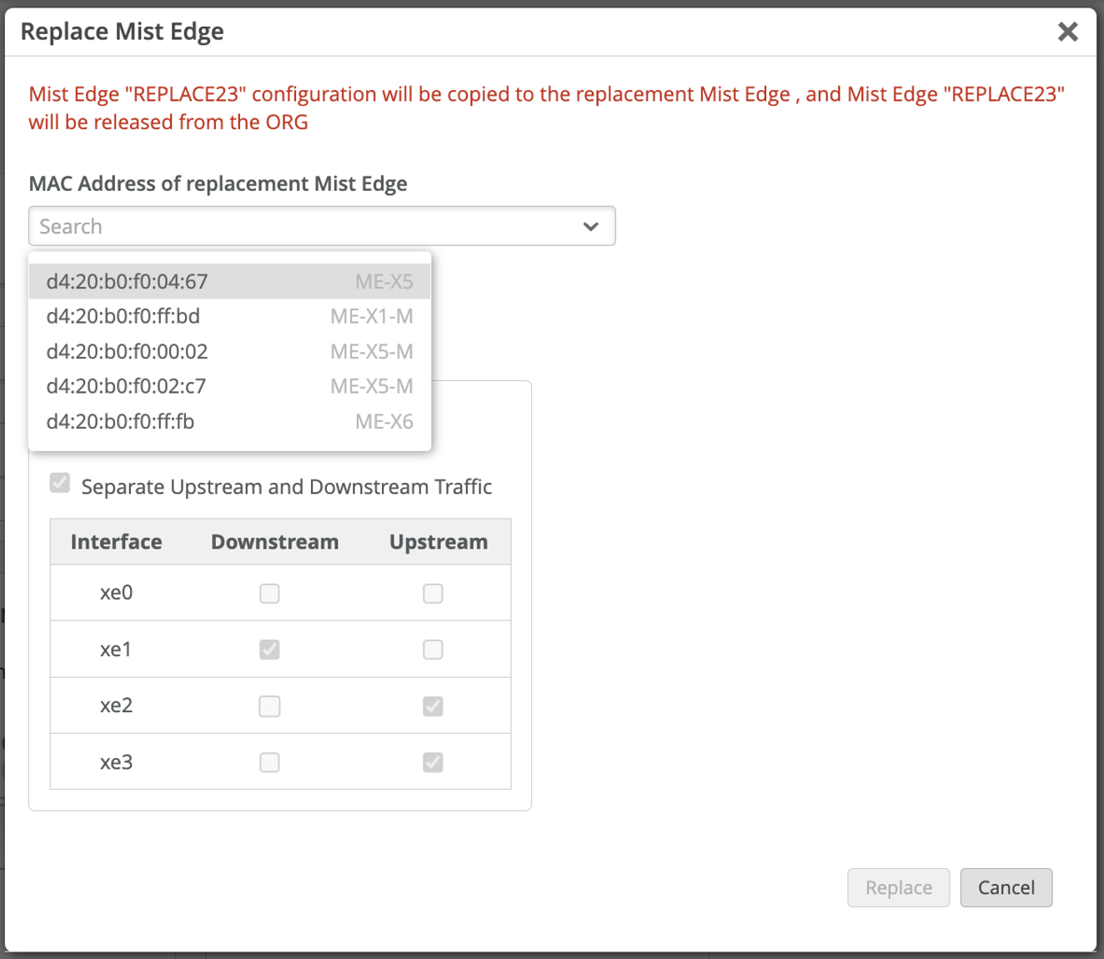Select MAC d4:20:b0:f0:02:c7 entry

(x=229, y=387)
